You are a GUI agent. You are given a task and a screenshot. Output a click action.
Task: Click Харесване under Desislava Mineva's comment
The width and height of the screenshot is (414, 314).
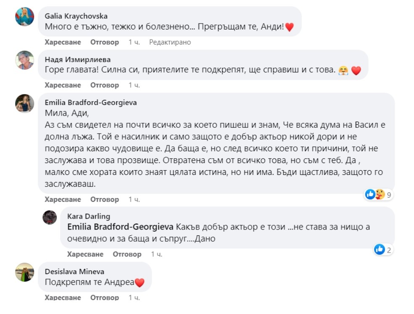pos(63,298)
